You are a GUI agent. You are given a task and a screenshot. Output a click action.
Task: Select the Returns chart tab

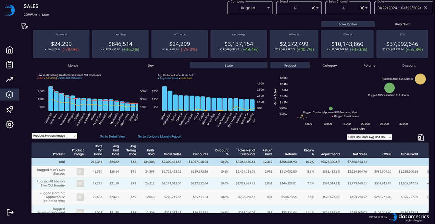[369, 66]
